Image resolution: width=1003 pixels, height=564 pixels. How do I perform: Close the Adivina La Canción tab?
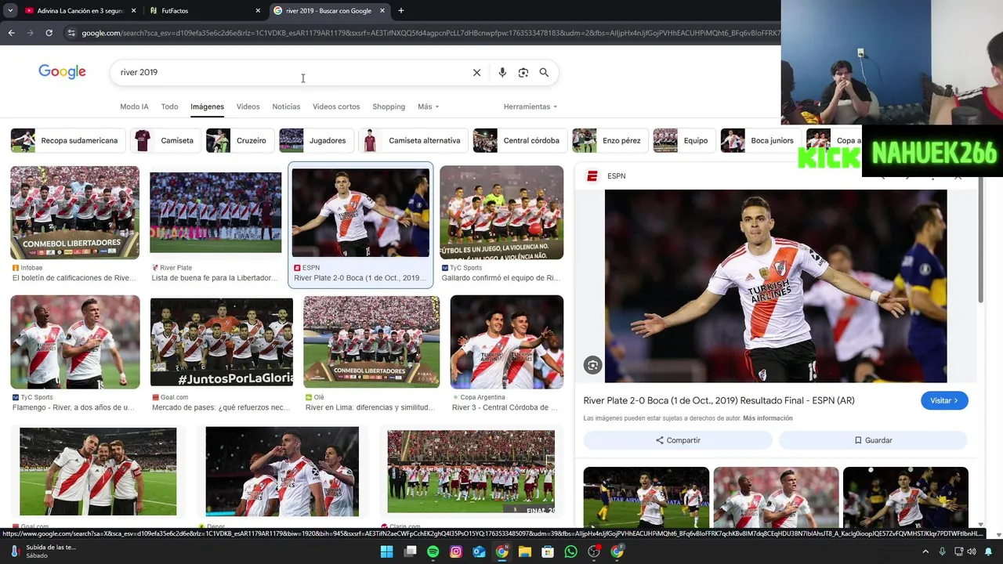tap(133, 11)
